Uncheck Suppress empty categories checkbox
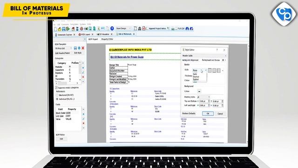 tap(56, 88)
